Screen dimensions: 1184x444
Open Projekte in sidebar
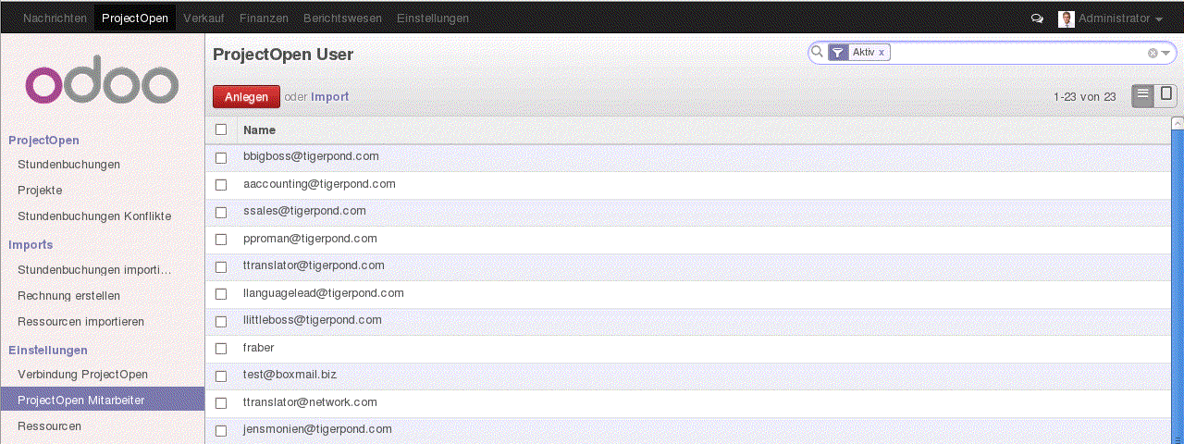(x=40, y=191)
